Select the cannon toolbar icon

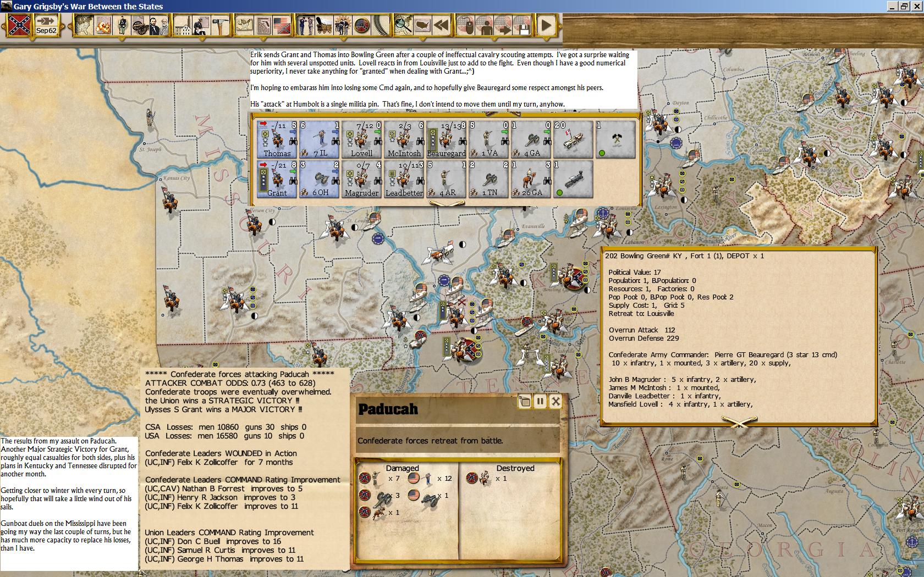click(x=140, y=25)
